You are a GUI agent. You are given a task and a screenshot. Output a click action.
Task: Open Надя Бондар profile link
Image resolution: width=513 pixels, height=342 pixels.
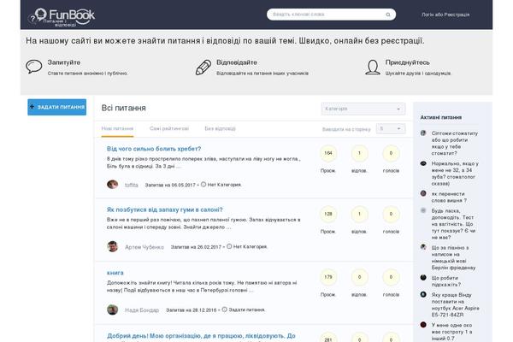coord(142,310)
